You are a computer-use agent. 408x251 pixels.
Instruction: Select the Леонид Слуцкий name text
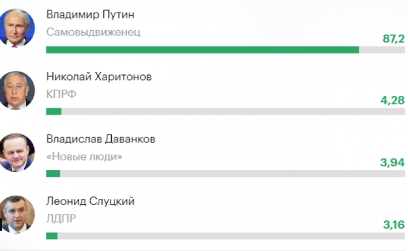pos(90,201)
